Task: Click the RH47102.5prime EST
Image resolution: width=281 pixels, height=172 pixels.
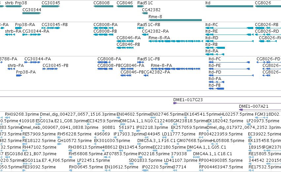Action: (x=24, y=151)
